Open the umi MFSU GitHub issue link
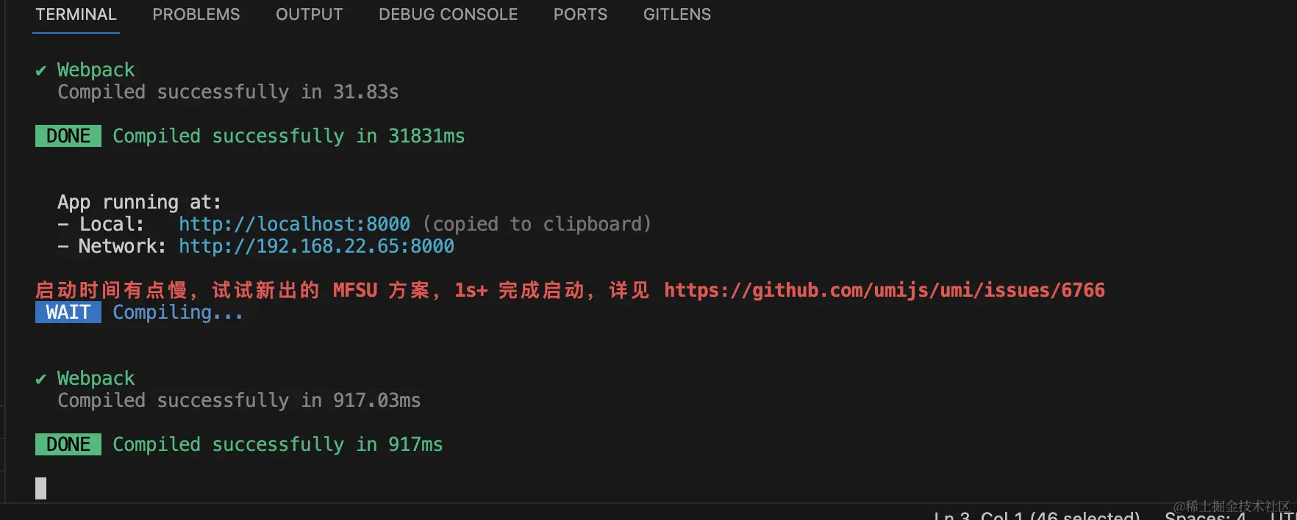The image size is (1297, 520). click(883, 290)
